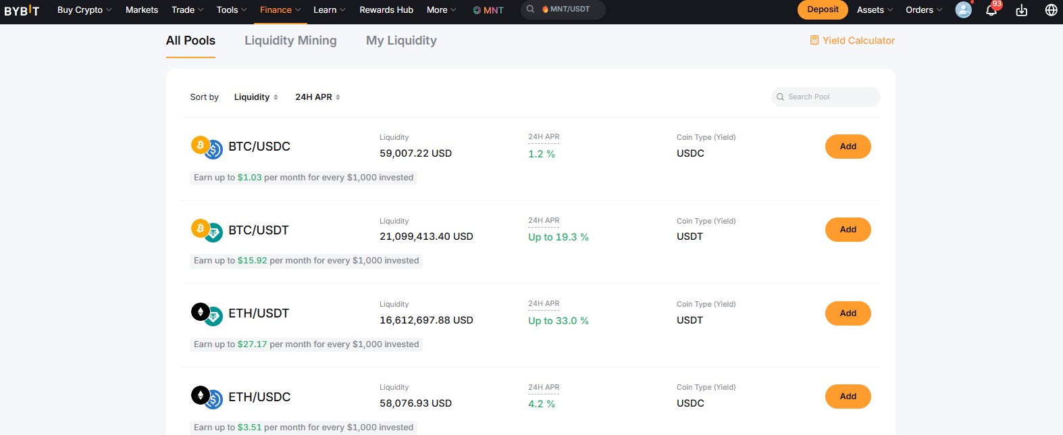
Task: Click the 1.2 % APR value
Action: [x=542, y=154]
